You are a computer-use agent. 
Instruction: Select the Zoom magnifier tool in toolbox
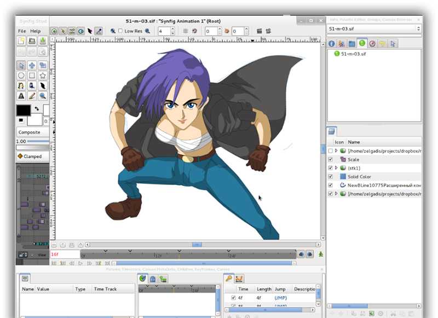tap(43, 96)
